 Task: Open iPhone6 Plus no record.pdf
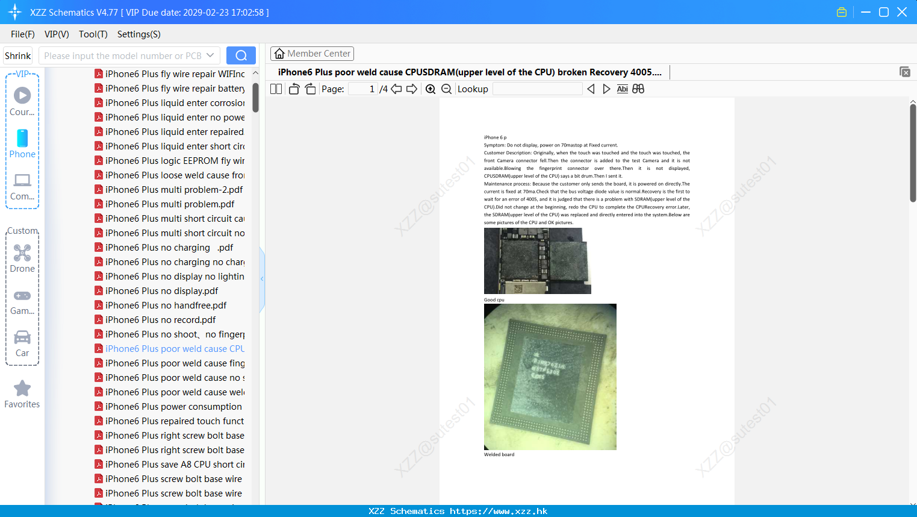coord(155,320)
